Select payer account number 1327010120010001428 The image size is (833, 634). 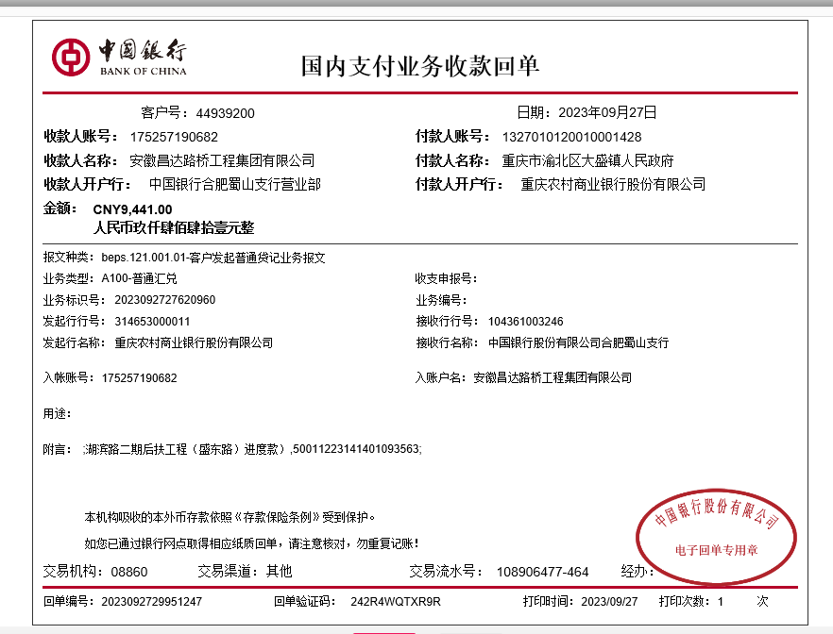[x=570, y=137]
